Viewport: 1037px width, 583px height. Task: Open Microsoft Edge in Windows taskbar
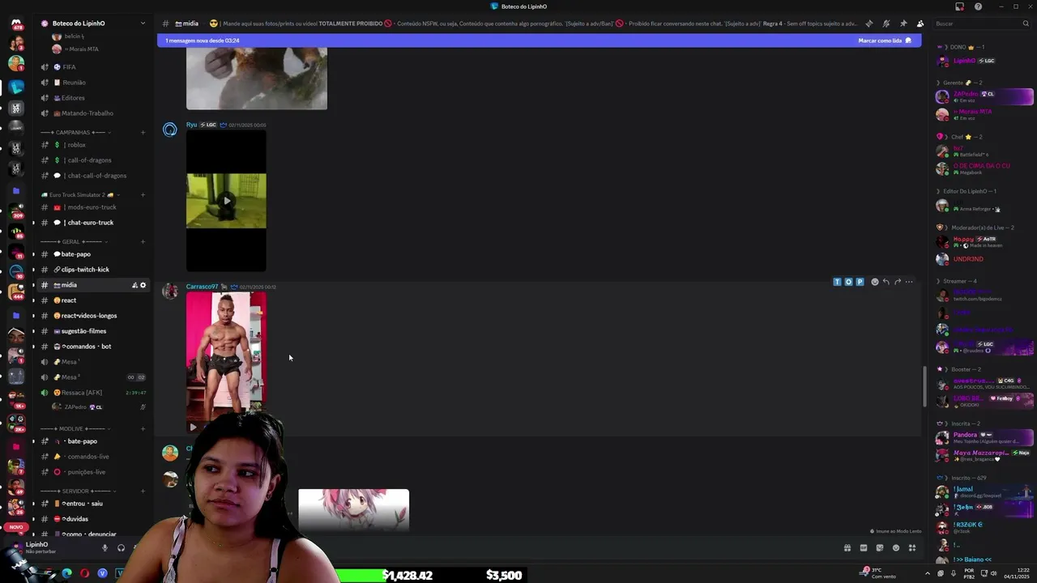coord(66,573)
